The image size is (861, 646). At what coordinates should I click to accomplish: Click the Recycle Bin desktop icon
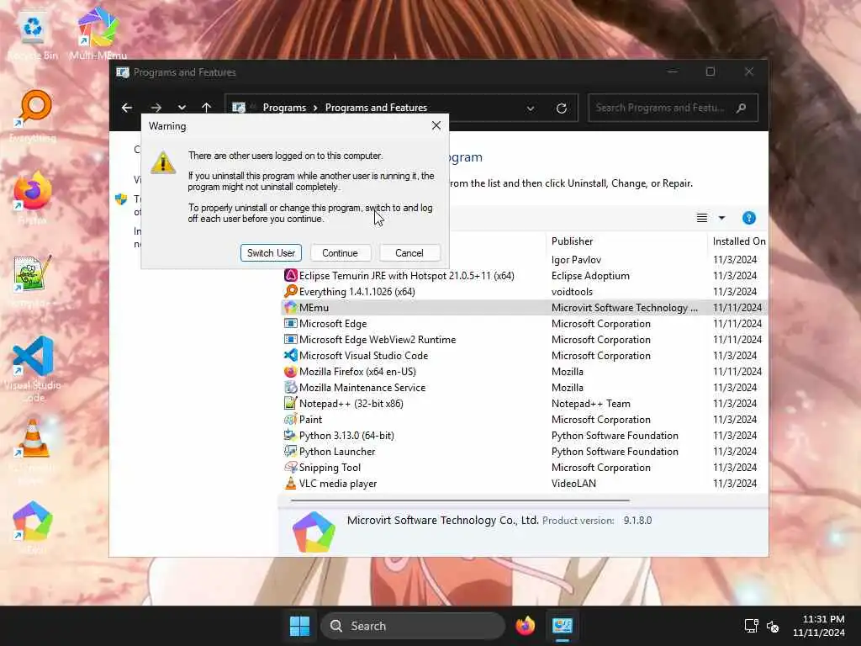pos(33,33)
